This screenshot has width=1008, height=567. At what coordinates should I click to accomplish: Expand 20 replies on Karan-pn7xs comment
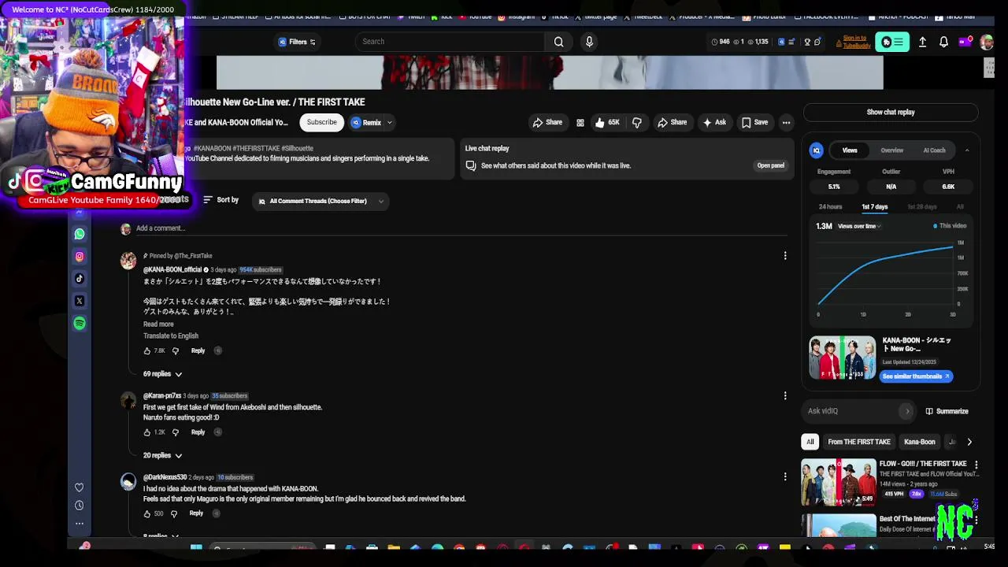162,455
